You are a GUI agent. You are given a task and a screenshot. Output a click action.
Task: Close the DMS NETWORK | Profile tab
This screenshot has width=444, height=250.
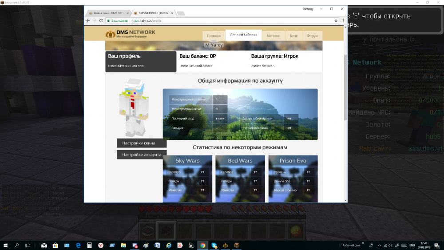[x=172, y=13]
